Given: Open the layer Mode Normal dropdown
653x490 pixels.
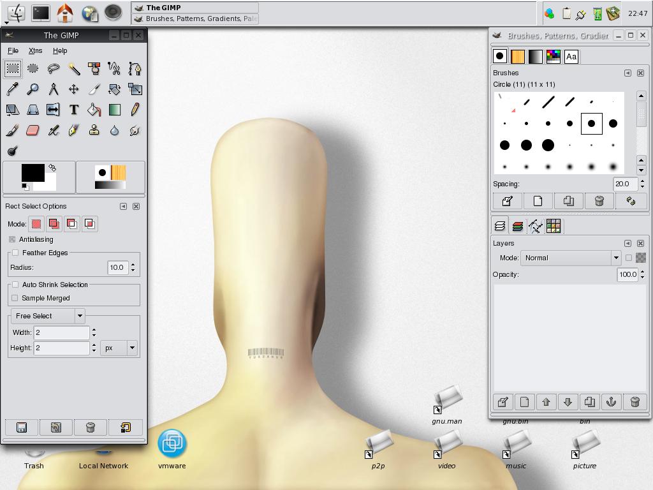Looking at the screenshot, I should tap(571, 258).
